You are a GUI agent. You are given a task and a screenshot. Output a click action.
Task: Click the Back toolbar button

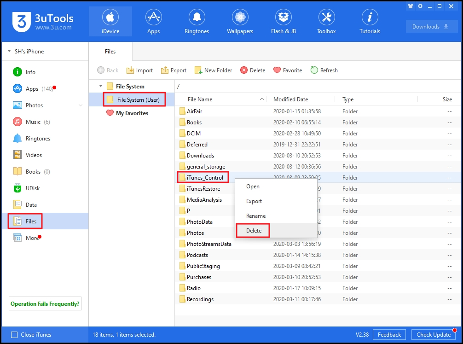pos(108,70)
